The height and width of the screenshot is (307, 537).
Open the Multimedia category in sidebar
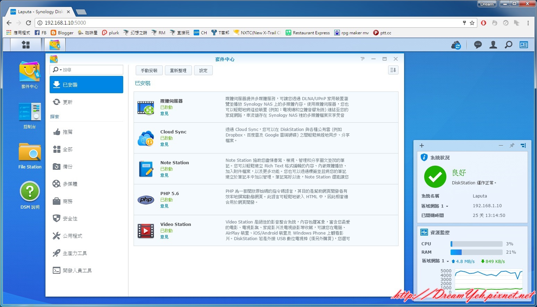[70, 184]
